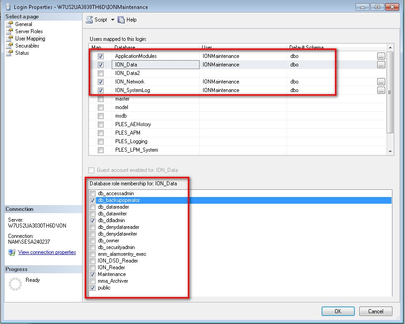Click the Cancel button
This screenshot has width=405, height=324.
coord(375,311)
